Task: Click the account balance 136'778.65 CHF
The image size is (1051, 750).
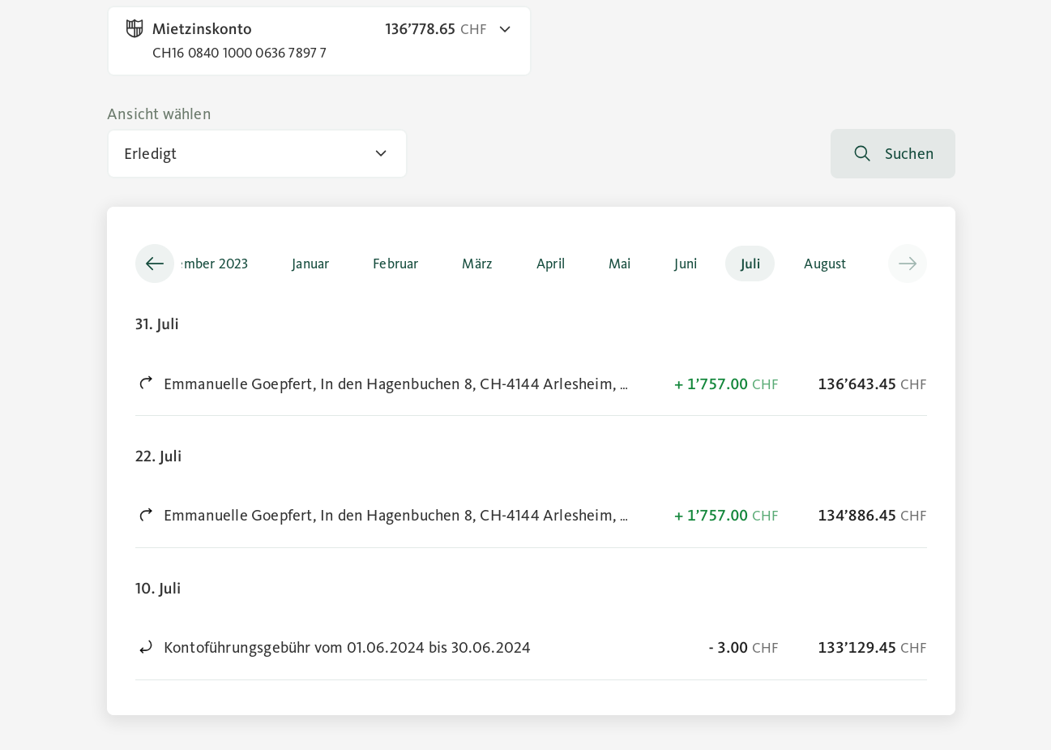Action: 436,29
